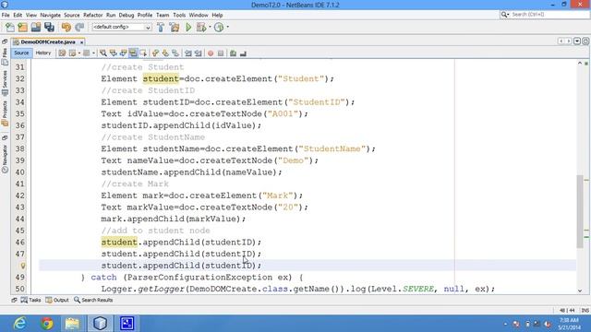Open the Navigator side panel
The height and width of the screenshot is (332, 591).
[x=5, y=160]
